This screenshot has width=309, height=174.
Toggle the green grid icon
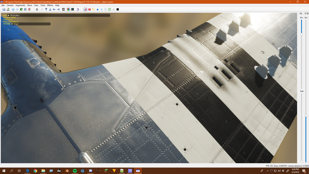click(110, 9)
